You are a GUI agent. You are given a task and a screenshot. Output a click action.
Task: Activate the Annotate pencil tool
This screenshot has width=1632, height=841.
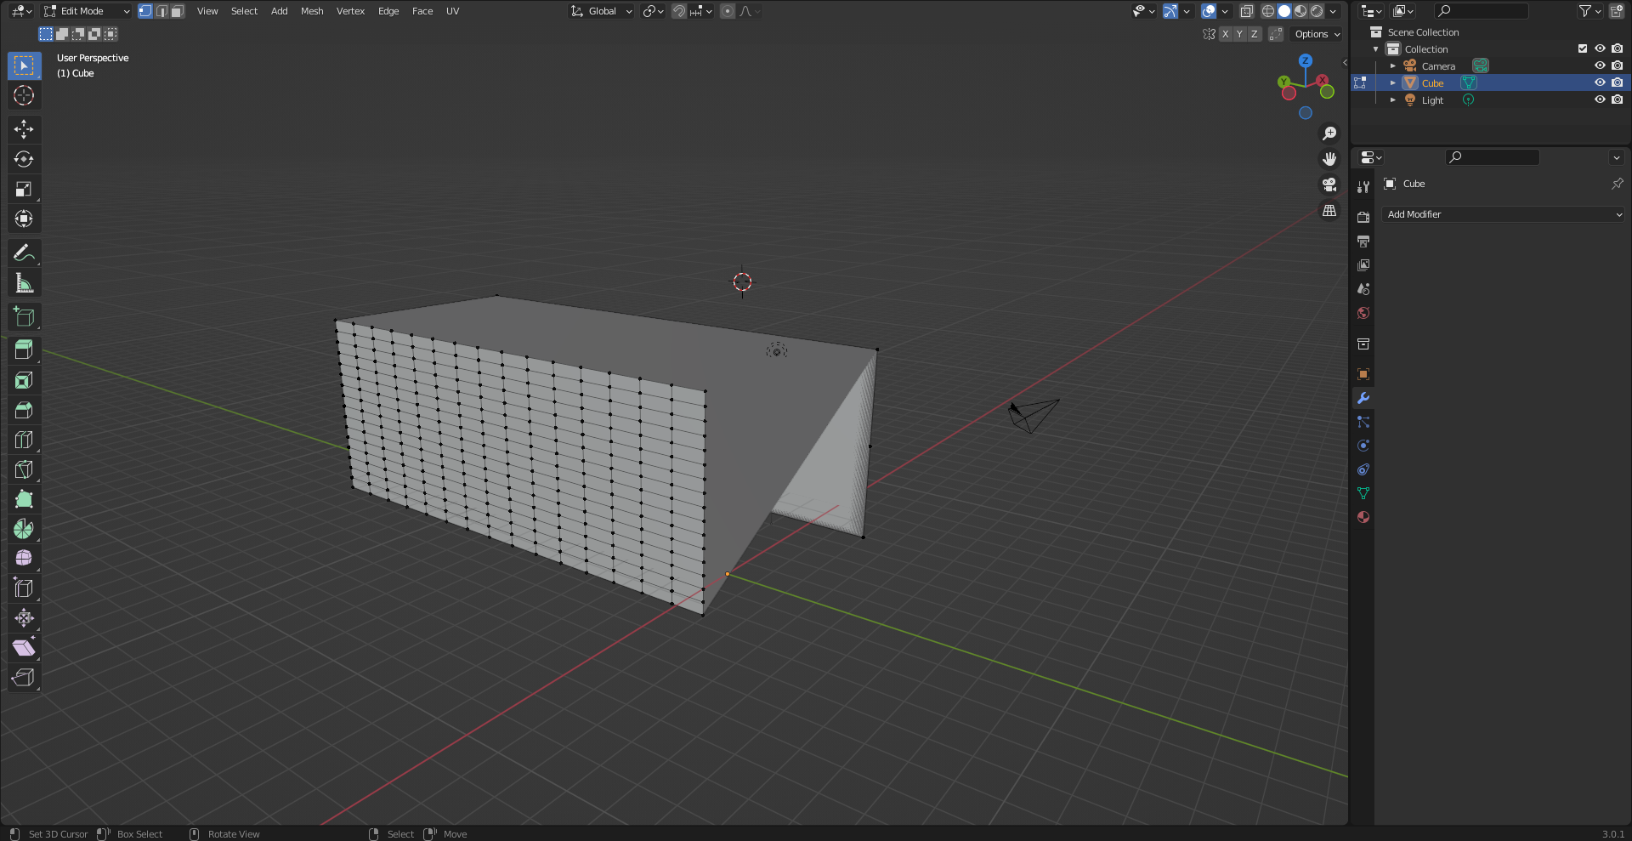coord(24,253)
